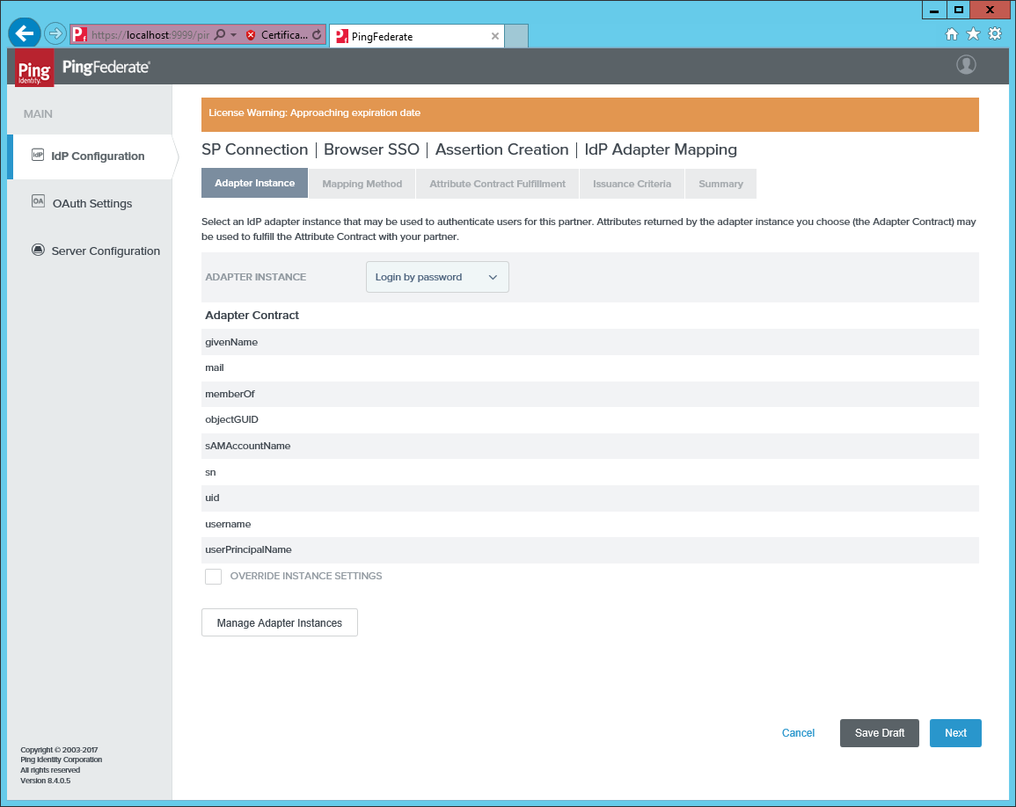Viewport: 1016px width, 807px height.
Task: Click Manage Adapter Instances button
Action: (279, 622)
